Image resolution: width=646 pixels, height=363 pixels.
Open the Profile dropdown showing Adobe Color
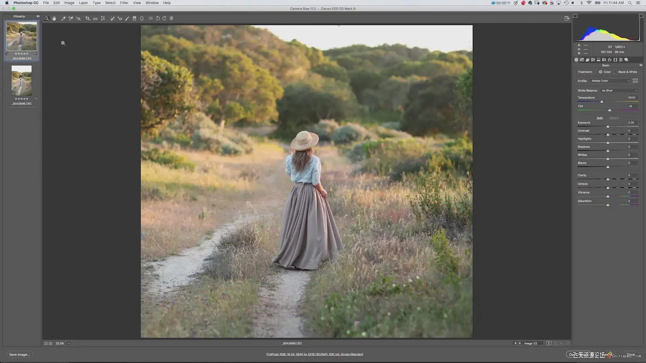click(610, 81)
